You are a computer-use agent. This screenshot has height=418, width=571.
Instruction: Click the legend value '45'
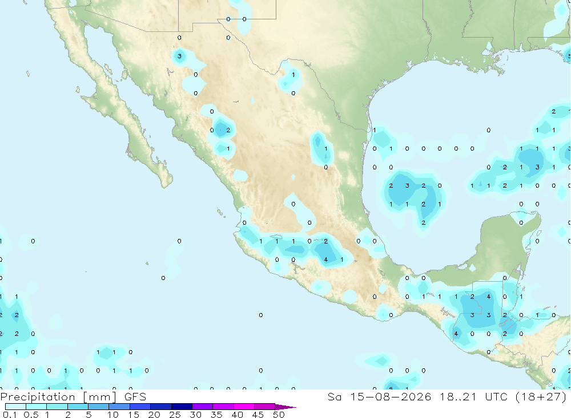pos(258,415)
